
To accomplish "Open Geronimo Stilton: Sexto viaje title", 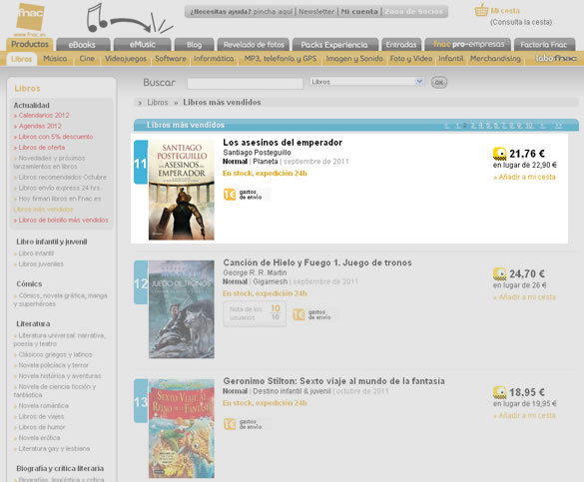I will tap(333, 381).
